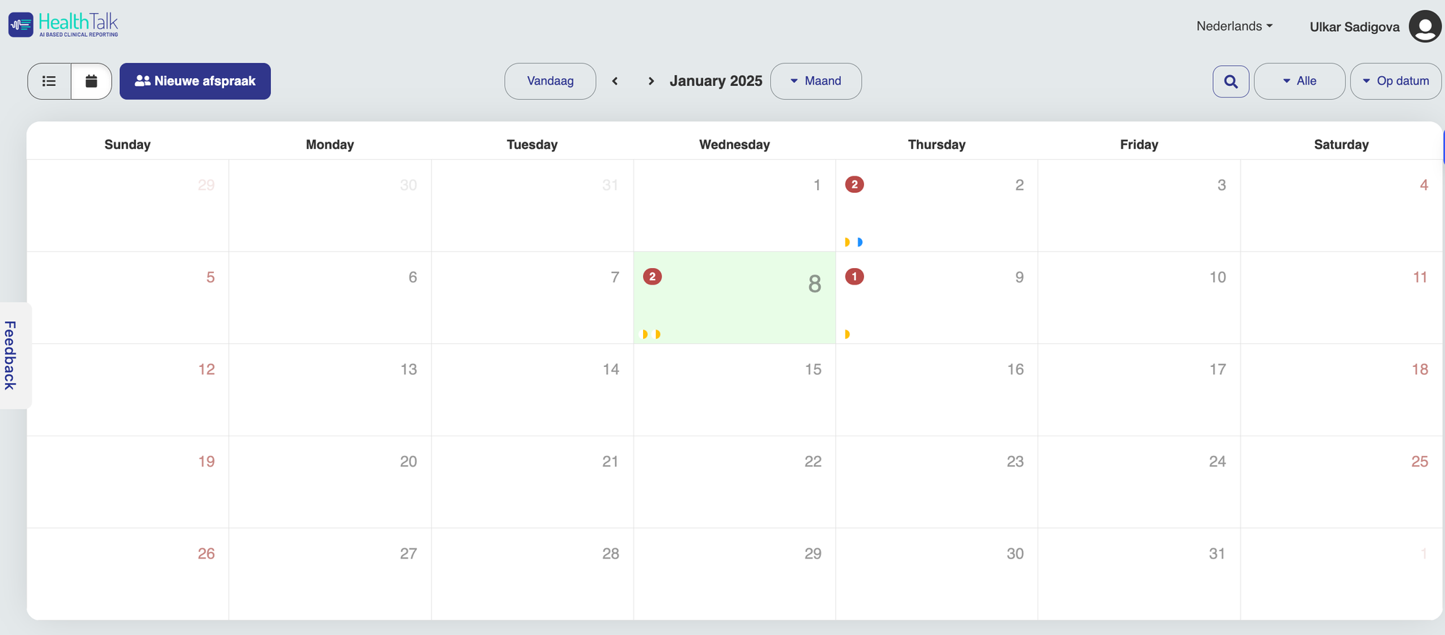Click blue appointment marker on January 2
This screenshot has height=635, width=1445.
(x=860, y=242)
